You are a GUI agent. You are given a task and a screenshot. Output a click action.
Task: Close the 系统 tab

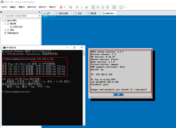click(x=84, y=13)
